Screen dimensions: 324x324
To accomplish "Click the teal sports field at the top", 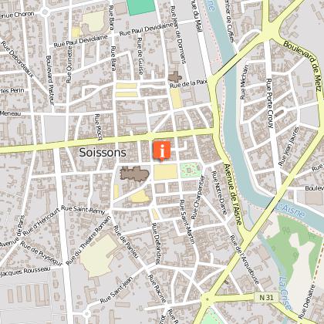I will 141,7.
